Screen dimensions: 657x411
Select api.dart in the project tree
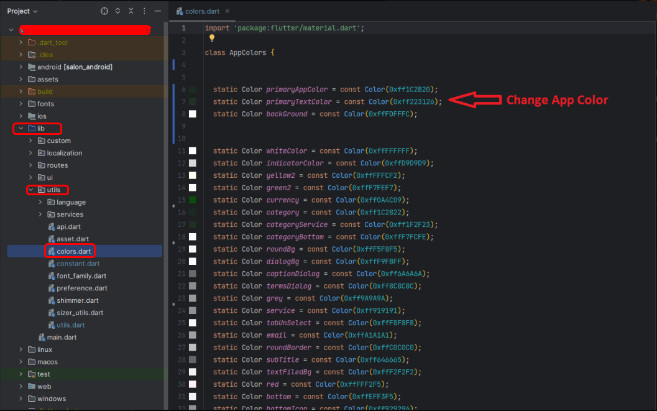[x=70, y=227]
